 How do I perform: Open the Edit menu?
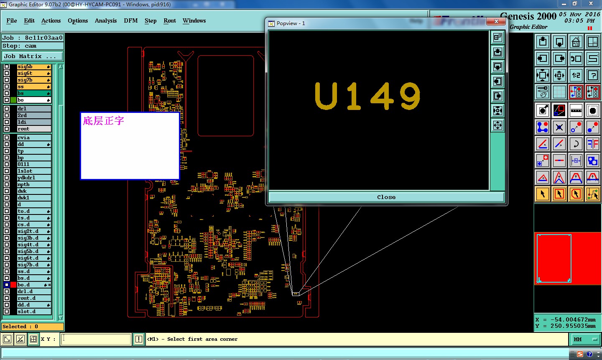(x=29, y=20)
